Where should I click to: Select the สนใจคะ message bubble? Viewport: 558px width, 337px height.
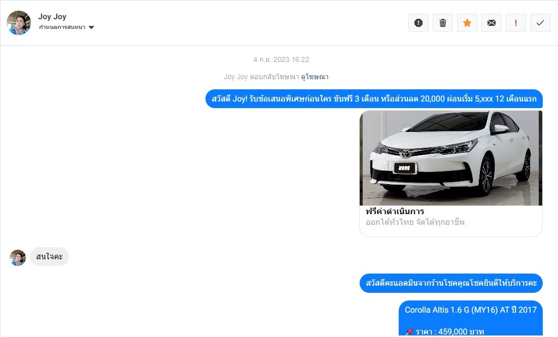click(x=50, y=257)
